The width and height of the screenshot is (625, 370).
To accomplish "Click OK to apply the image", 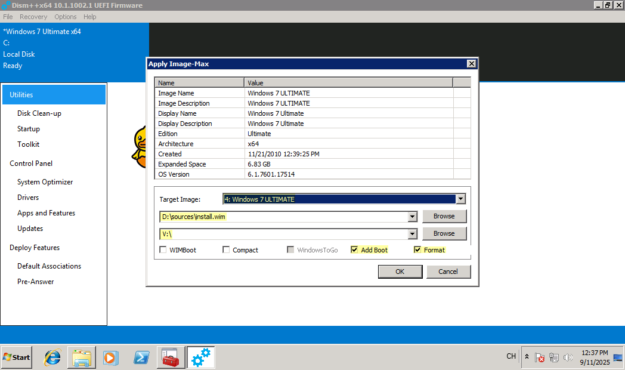I will point(400,272).
